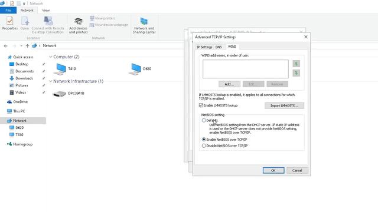Select Disable NetBIOS over TCP/IP
Screen dimensions: 378x212
click(x=204, y=145)
